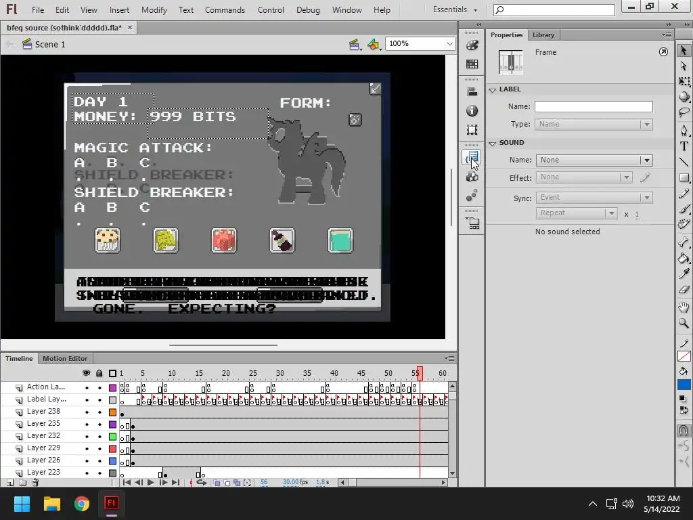Select the Rectangle tool

tap(684, 178)
